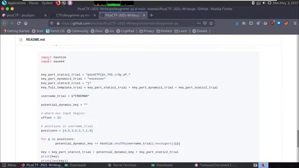
Task: Launch Firefox from the top panel launcher
Action: pyautogui.click(x=58, y=3)
